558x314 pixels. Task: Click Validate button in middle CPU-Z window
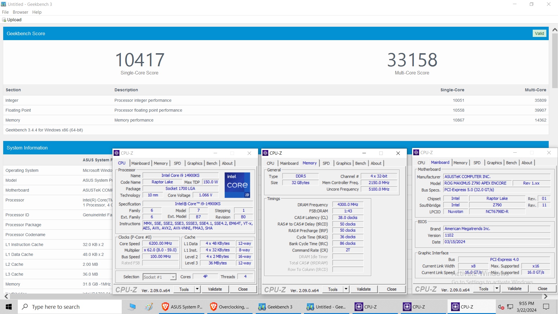coord(364,289)
